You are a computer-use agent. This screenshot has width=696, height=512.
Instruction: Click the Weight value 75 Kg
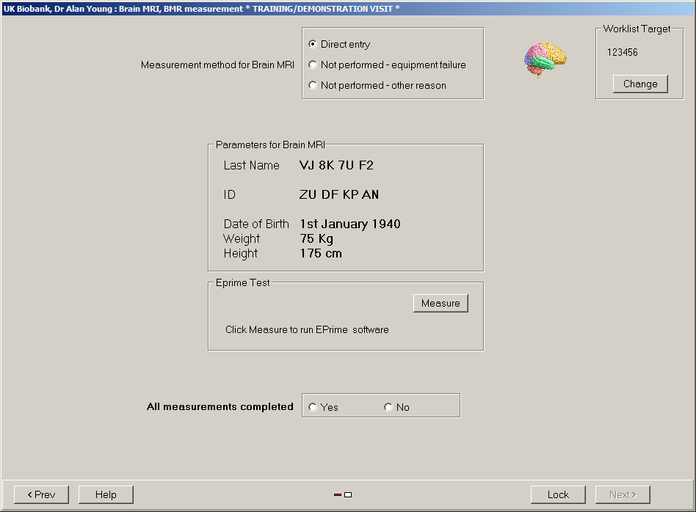coord(316,239)
